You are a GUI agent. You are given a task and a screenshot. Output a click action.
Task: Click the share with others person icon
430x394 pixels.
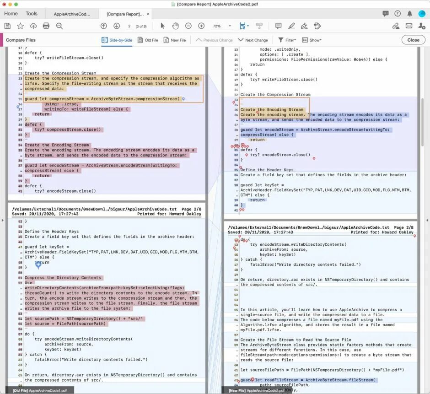[422, 26]
